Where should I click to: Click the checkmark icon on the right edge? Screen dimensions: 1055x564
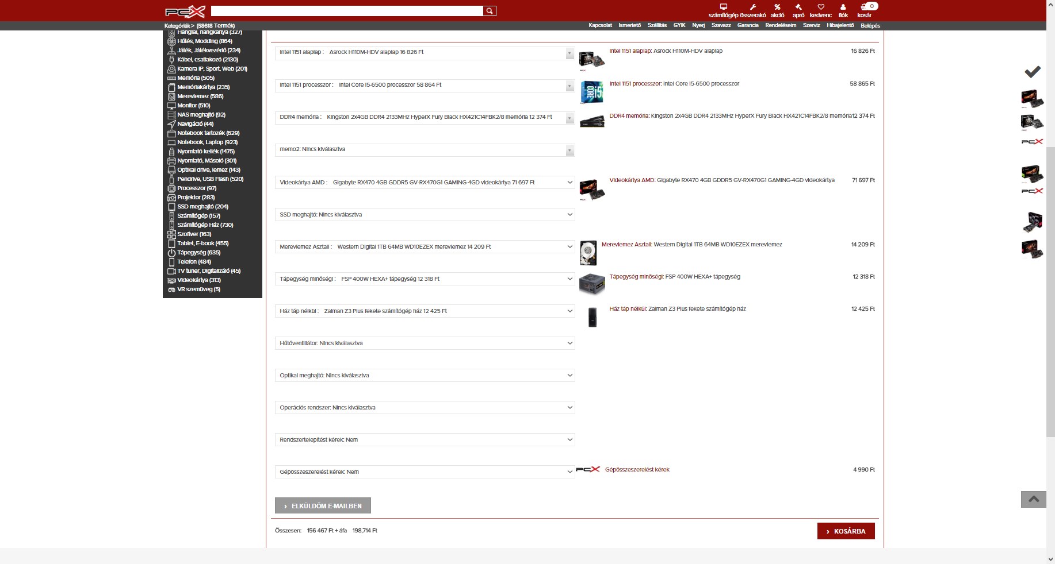[1033, 71]
